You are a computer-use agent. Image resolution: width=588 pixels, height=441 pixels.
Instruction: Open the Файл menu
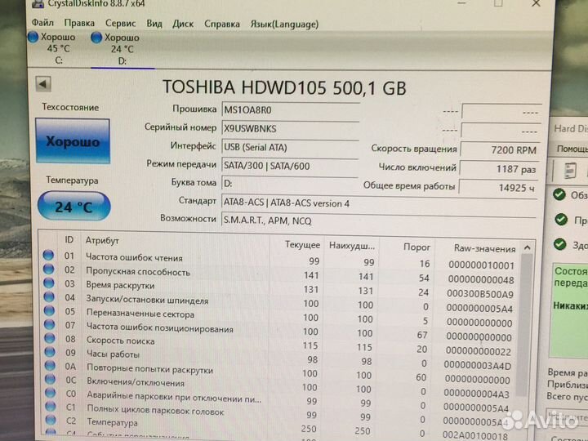point(42,23)
